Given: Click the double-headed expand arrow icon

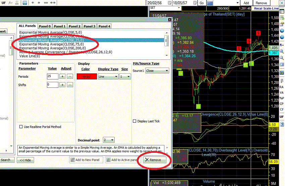Looking at the screenshot, I should coord(46,3).
